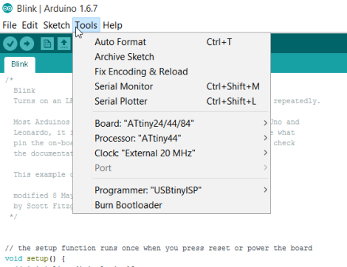Viewport: 347px width, 267px height.
Task: Switch to the Blink sketch tab
Action: pos(20,64)
